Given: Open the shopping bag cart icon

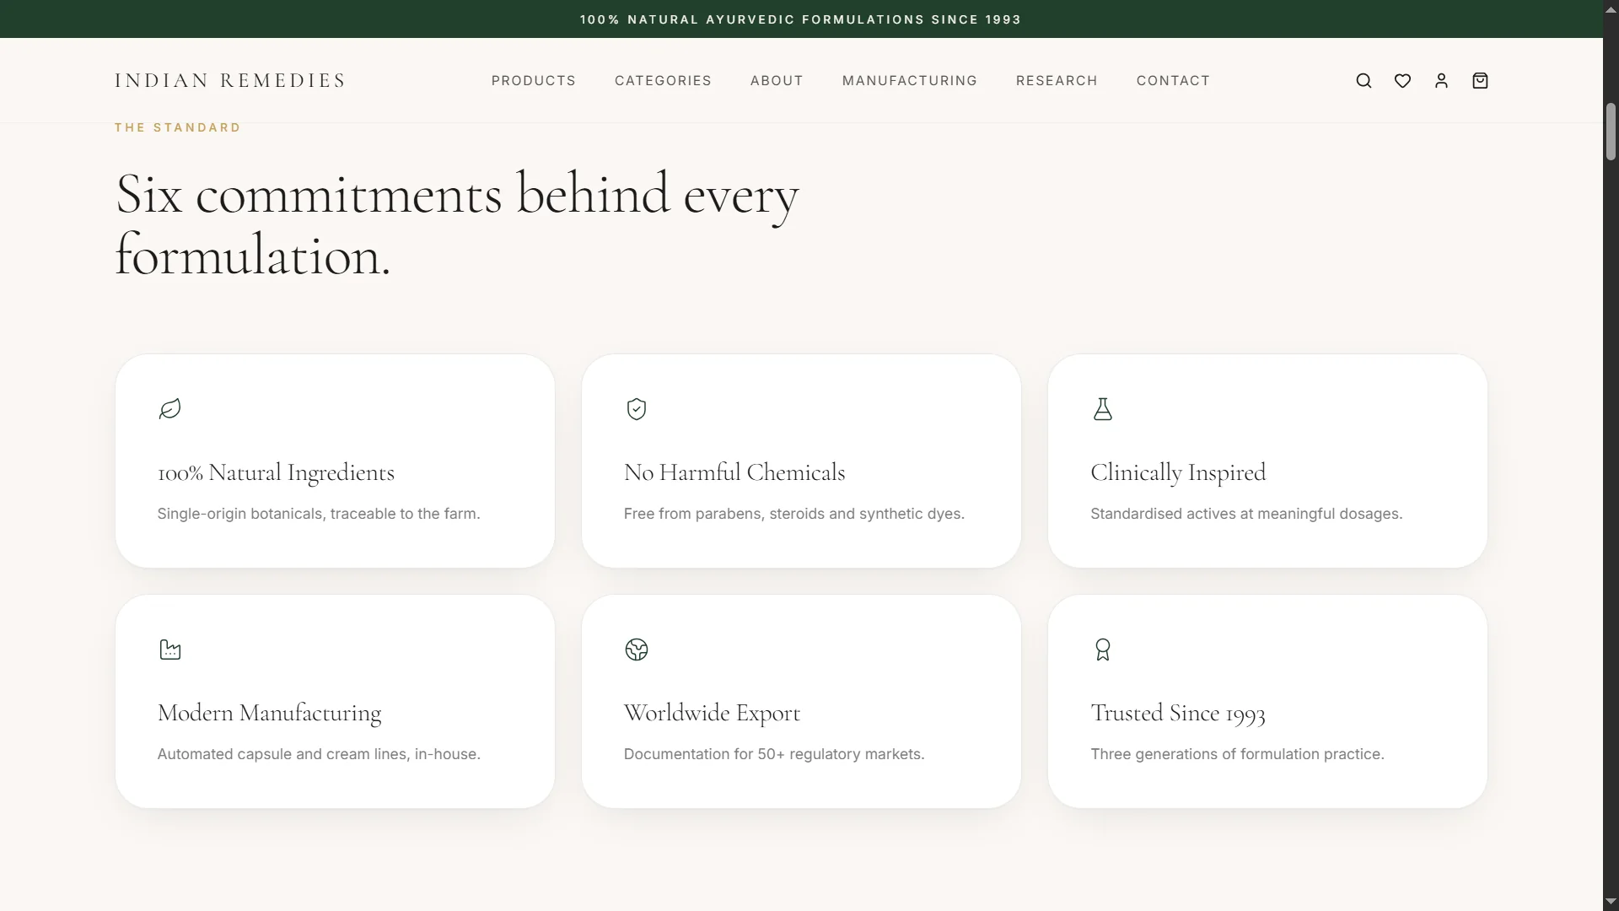Looking at the screenshot, I should (1480, 81).
